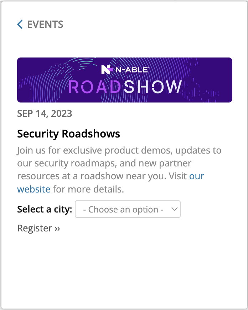This screenshot has height=310, width=248.
Task: Open the Select a city dropdown
Action: tap(128, 209)
